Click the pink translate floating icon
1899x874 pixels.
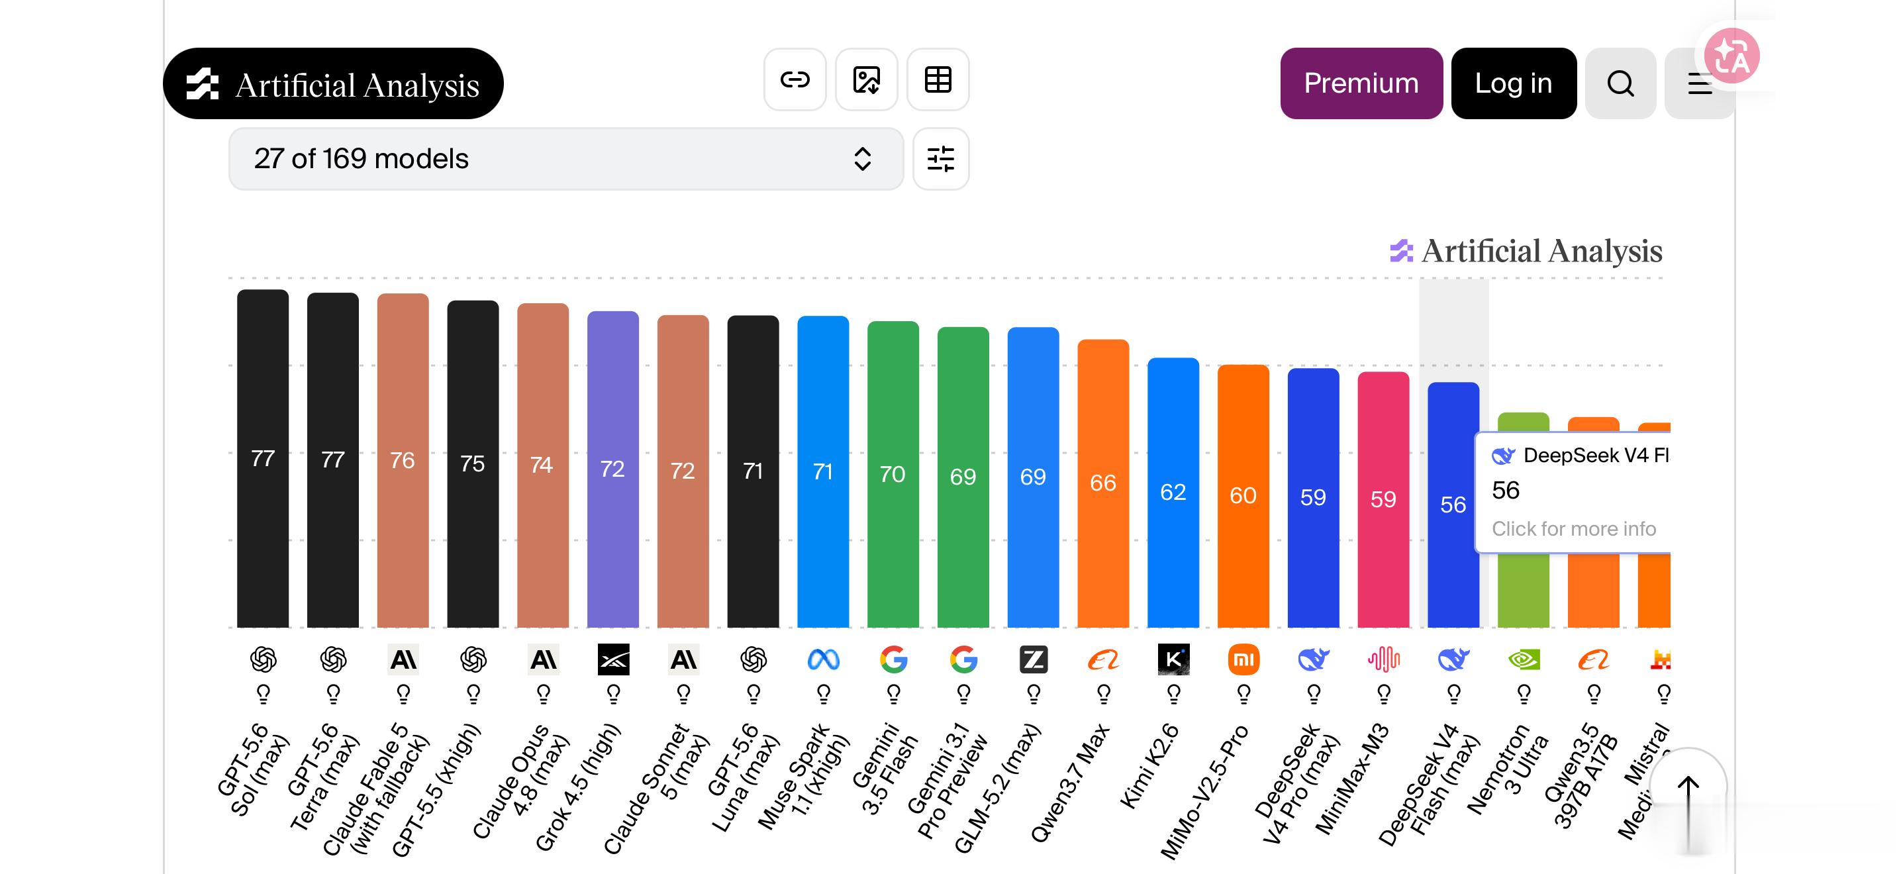click(x=1731, y=55)
